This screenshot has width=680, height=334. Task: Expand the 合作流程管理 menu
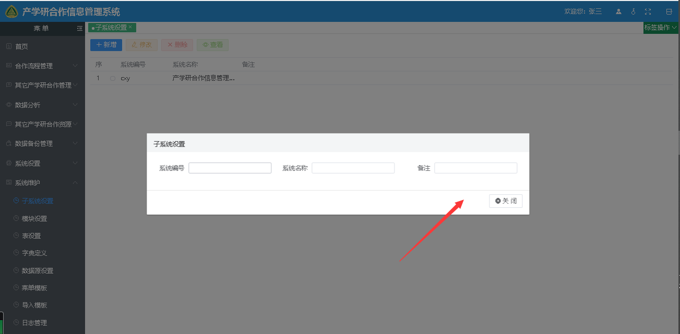42,66
